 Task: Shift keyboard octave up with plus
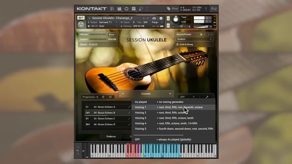[78, 147]
